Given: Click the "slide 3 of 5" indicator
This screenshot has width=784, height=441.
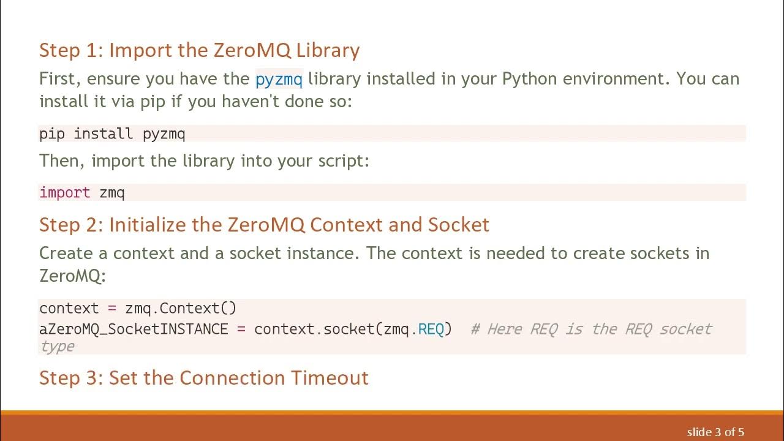Looking at the screenshot, I should [x=715, y=432].
